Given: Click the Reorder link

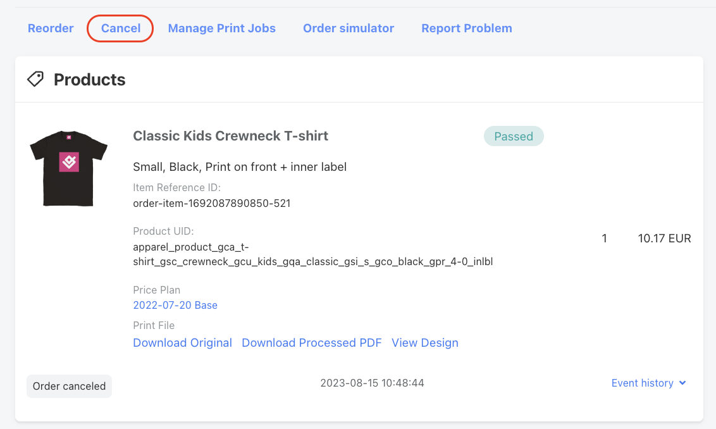Looking at the screenshot, I should click(x=51, y=28).
